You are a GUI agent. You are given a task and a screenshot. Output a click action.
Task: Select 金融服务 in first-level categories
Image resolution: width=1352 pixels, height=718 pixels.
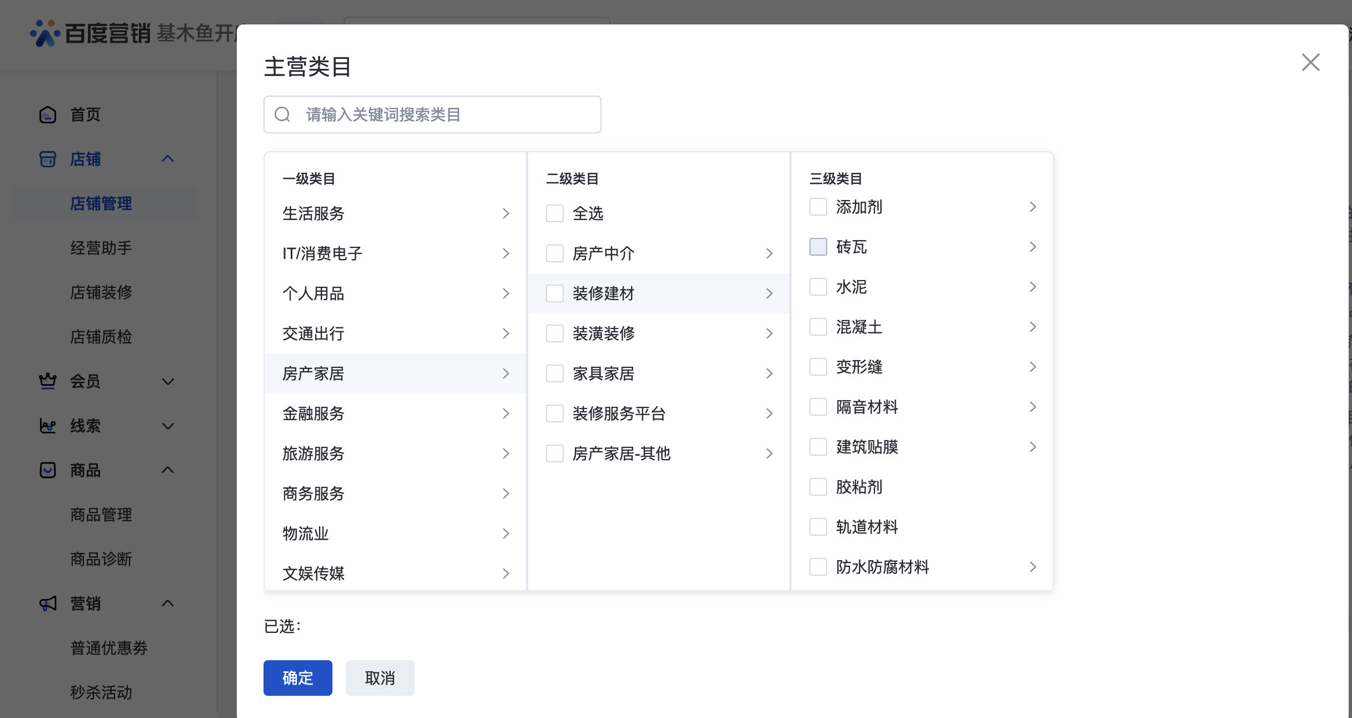pos(314,413)
